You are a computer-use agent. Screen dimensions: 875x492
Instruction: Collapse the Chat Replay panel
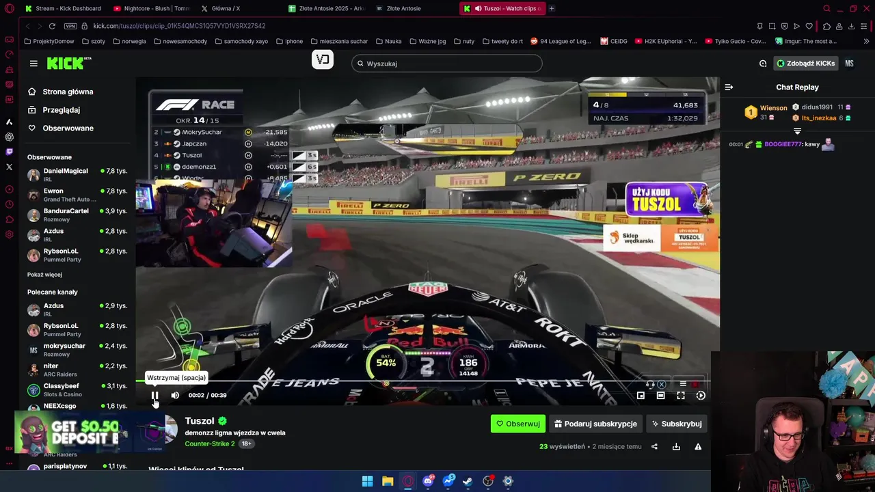(729, 87)
